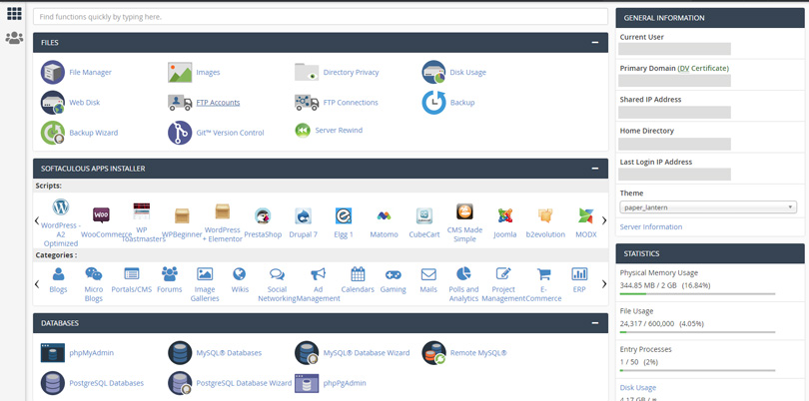Launch Git Version Control icon

pyautogui.click(x=180, y=133)
